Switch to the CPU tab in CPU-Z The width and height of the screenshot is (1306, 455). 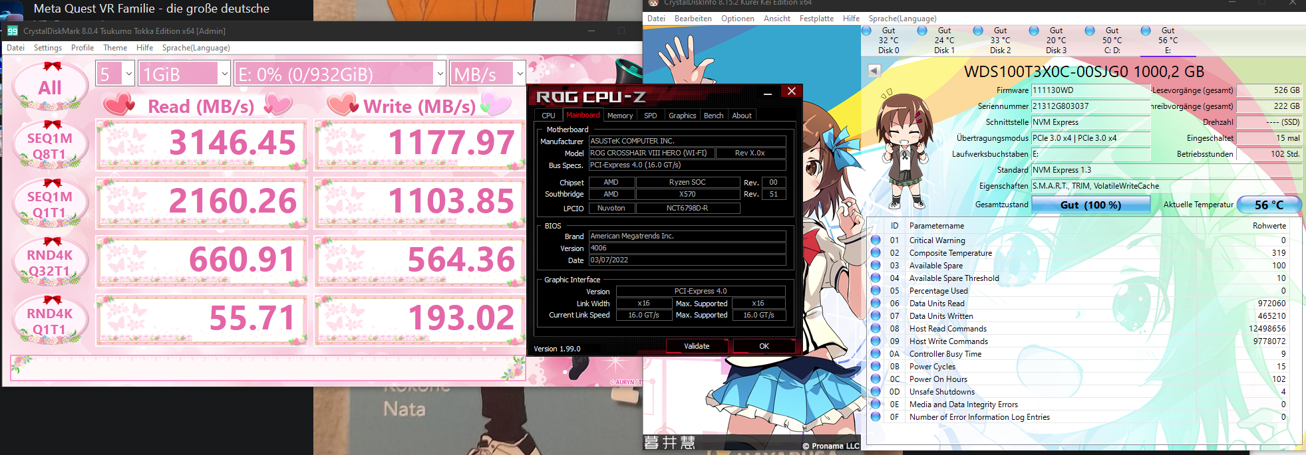pyautogui.click(x=548, y=115)
